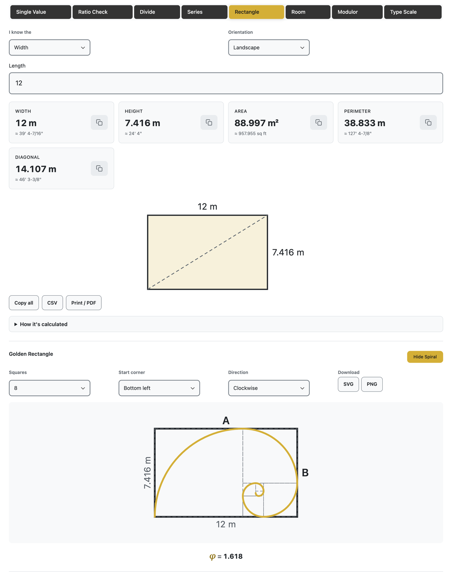Click the ≈ 24' 4" conversion text

[x=133, y=134]
